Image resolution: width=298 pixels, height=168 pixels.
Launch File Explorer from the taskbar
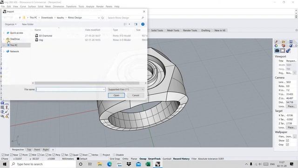[x=100, y=164]
